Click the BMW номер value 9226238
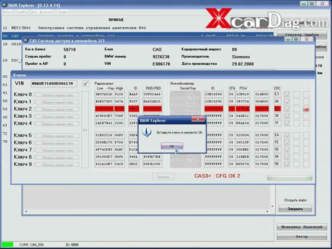Viewport: 332px width, 249px height. pos(161,57)
